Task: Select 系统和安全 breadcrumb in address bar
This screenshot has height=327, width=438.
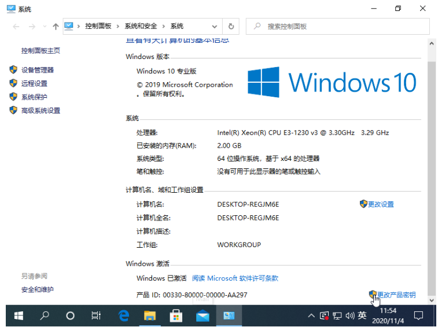Action: tap(140, 27)
